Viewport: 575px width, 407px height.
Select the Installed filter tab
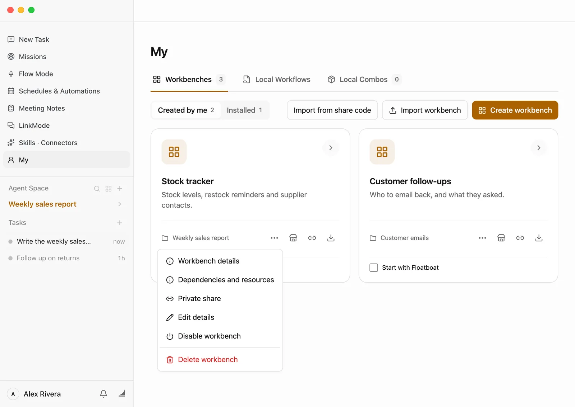point(244,110)
